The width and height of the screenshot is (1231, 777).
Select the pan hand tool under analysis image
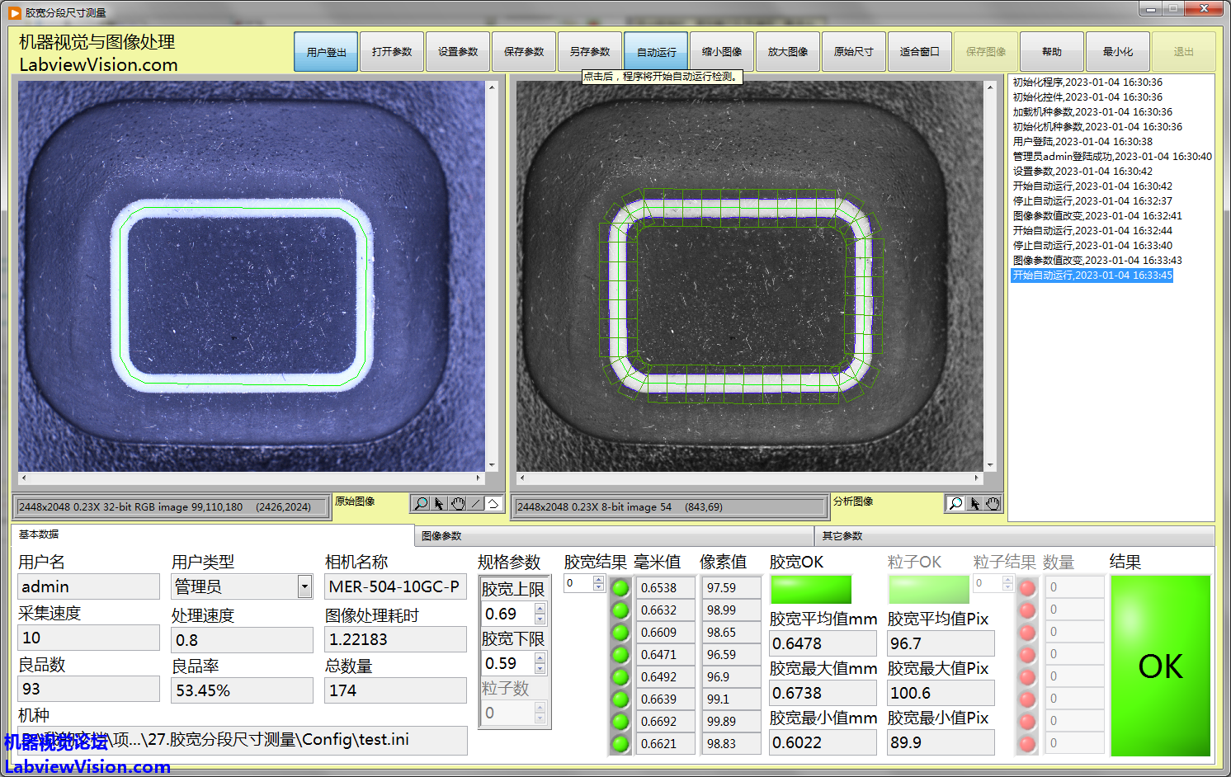pos(993,503)
